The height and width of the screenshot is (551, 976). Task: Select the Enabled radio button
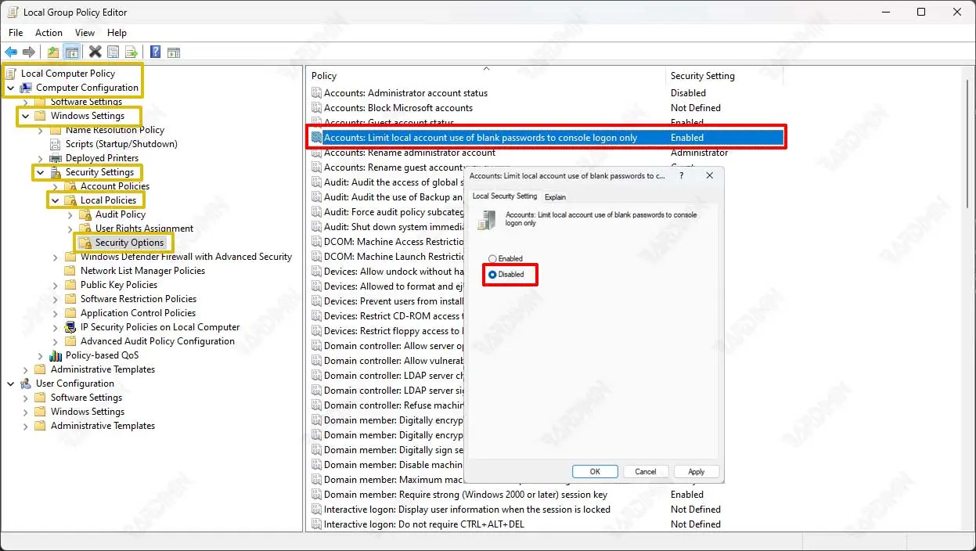[492, 259]
